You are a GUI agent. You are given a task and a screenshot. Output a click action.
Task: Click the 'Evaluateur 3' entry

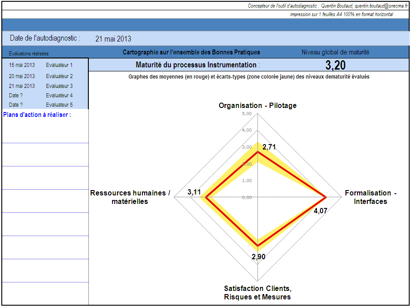pos(59,86)
